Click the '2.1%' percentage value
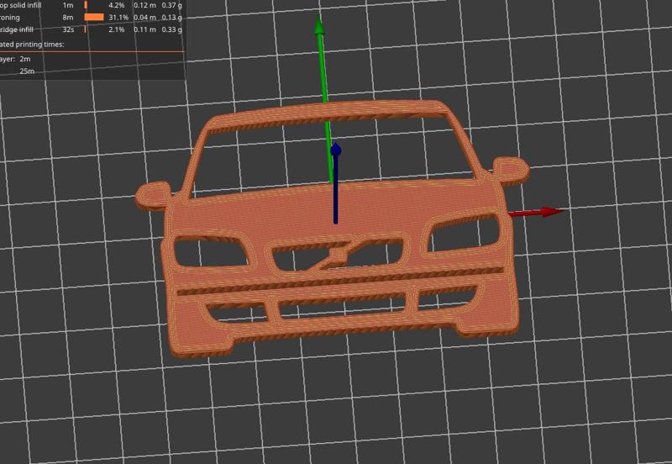Screen dimensions: 672x464 (x=117, y=29)
